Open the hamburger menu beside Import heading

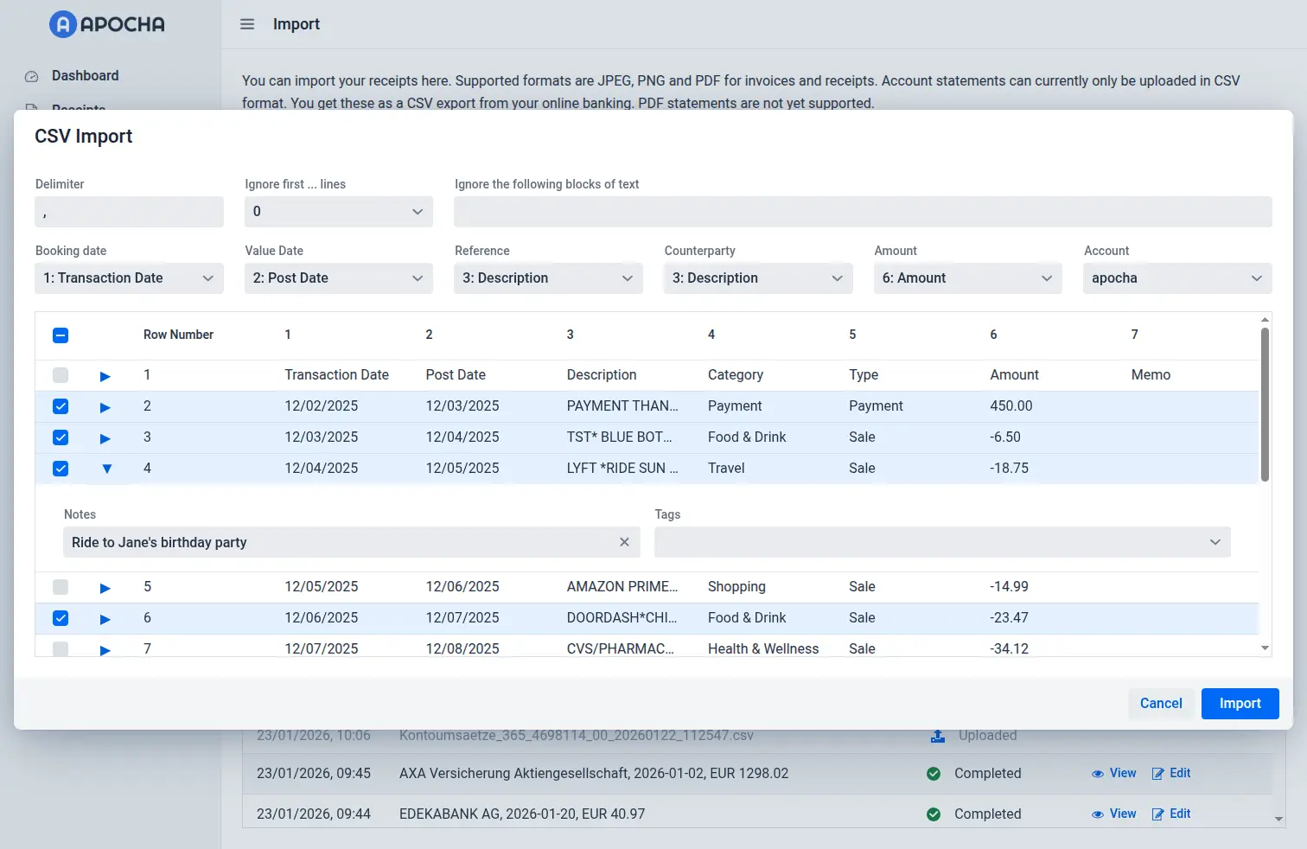coord(247,24)
